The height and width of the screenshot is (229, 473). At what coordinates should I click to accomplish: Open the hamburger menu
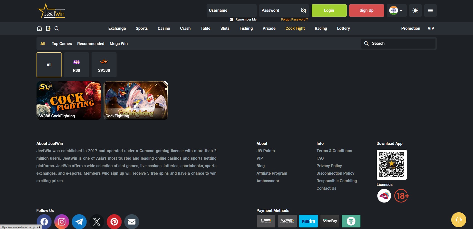pyautogui.click(x=430, y=11)
